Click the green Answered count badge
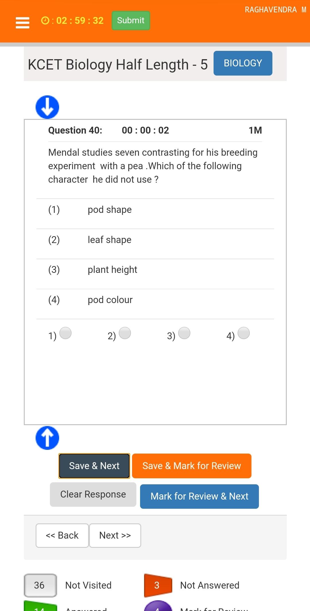 [x=40, y=606]
